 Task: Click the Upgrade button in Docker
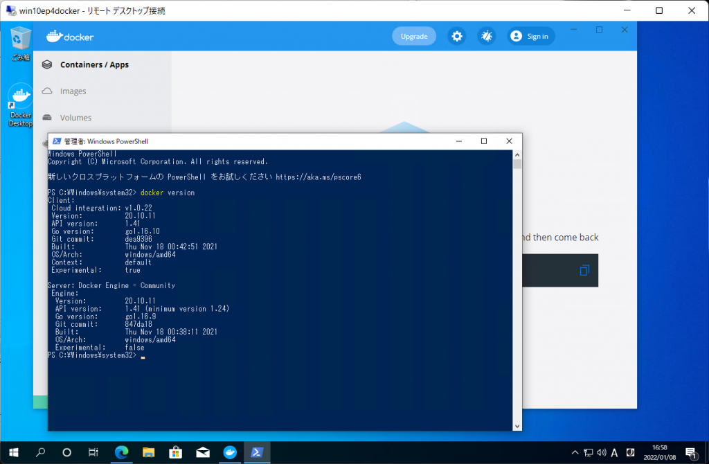pyautogui.click(x=414, y=36)
